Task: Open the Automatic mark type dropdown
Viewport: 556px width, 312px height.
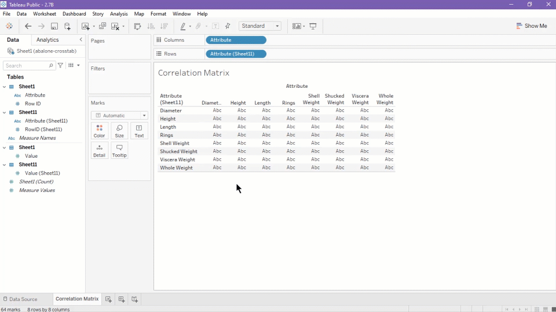Action: pyautogui.click(x=119, y=116)
